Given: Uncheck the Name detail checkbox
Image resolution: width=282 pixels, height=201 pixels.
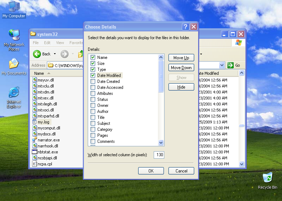Looking at the screenshot, I should (93, 57).
